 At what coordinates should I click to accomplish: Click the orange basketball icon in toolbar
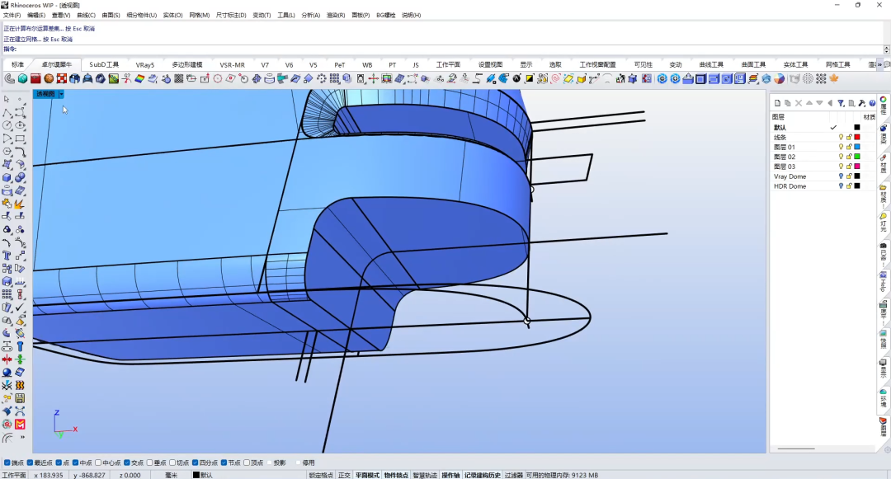click(x=49, y=78)
